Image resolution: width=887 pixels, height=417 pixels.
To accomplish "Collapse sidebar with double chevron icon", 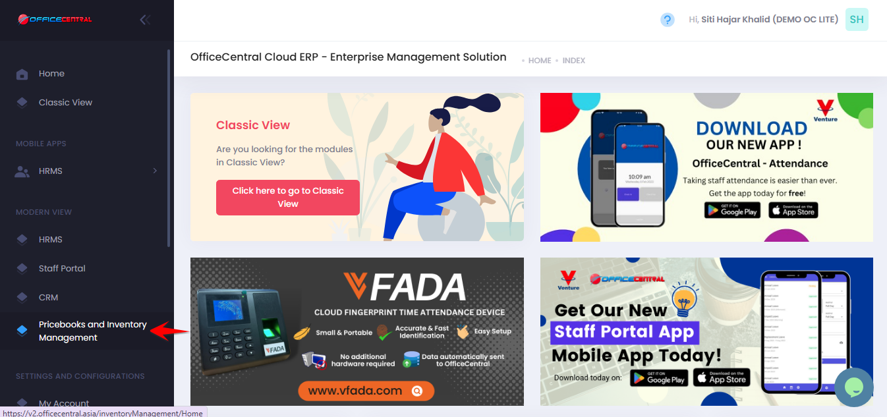I will click(x=145, y=20).
